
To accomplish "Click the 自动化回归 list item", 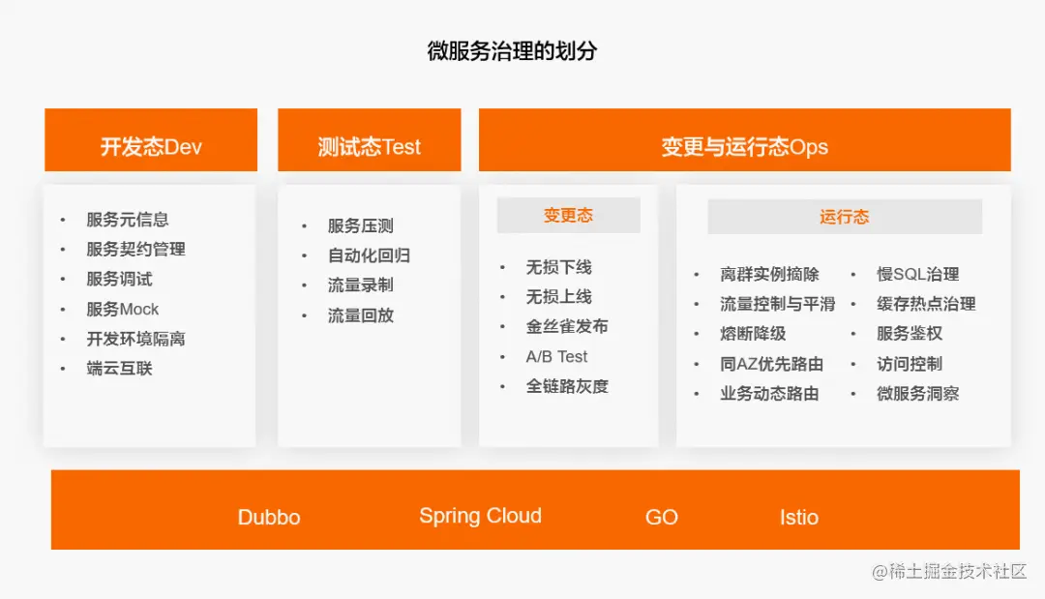I will pyautogui.click(x=369, y=255).
